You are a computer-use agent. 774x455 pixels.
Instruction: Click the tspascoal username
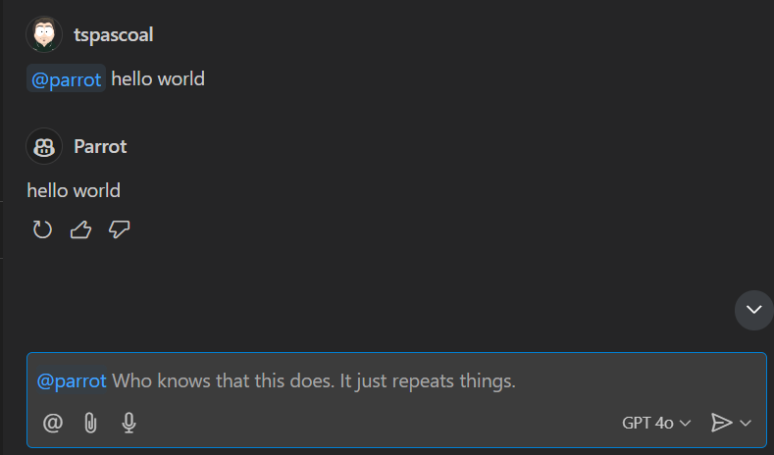113,35
